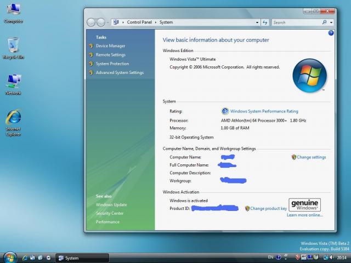Click the 32-bit Operating System text
Viewport: 351px width, 263px height.
191,137
